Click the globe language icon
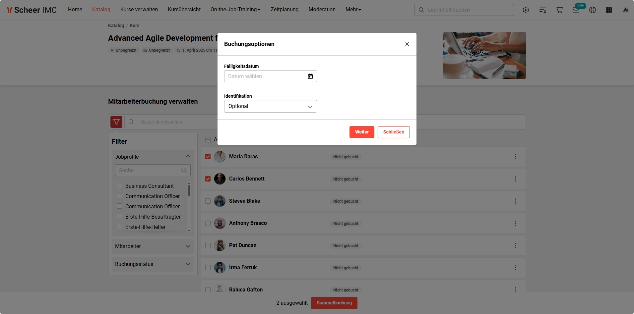634x314 pixels. tap(593, 10)
